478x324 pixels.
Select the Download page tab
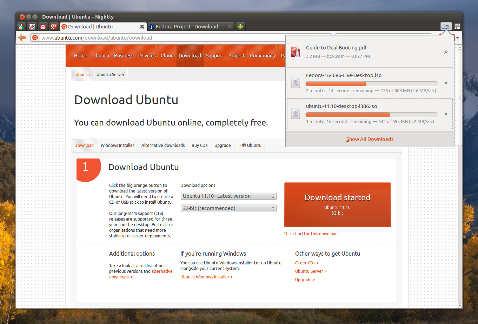pos(84,145)
